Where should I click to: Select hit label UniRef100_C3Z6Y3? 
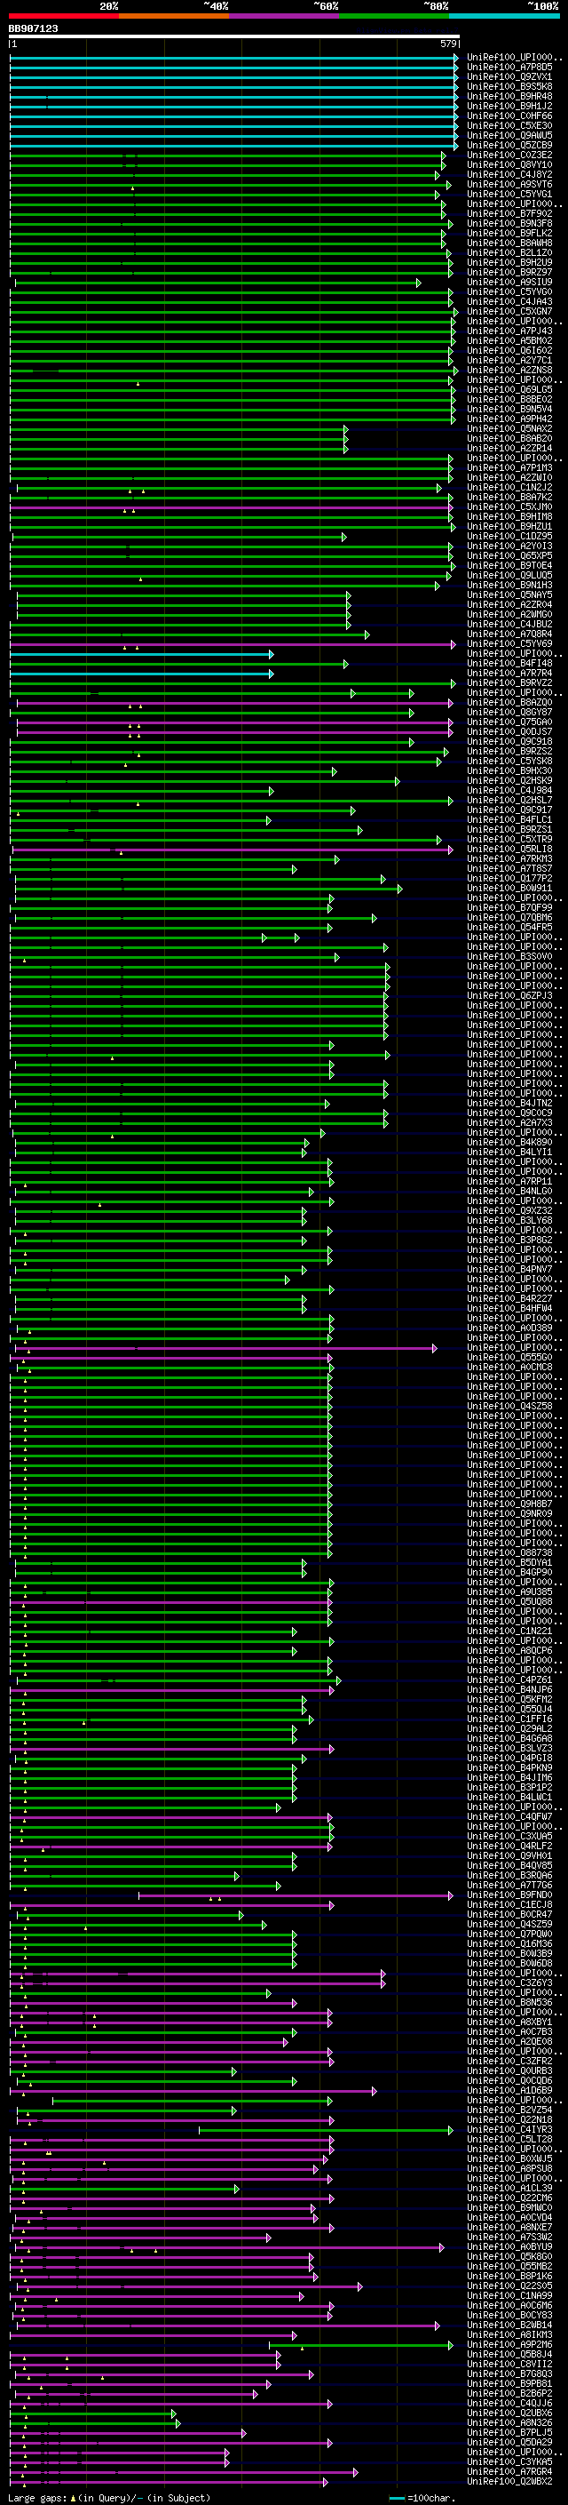click(509, 1982)
